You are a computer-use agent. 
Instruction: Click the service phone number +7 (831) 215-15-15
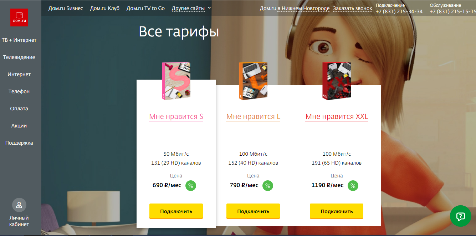pyautogui.click(x=453, y=11)
